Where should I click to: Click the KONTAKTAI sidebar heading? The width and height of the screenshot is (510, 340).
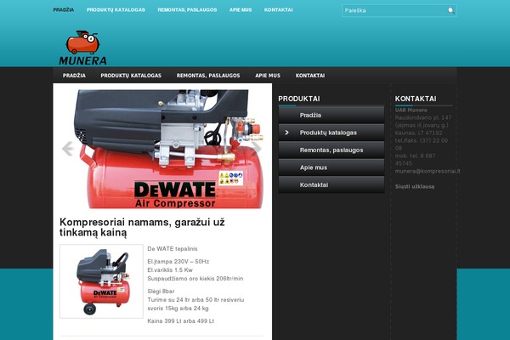[416, 99]
